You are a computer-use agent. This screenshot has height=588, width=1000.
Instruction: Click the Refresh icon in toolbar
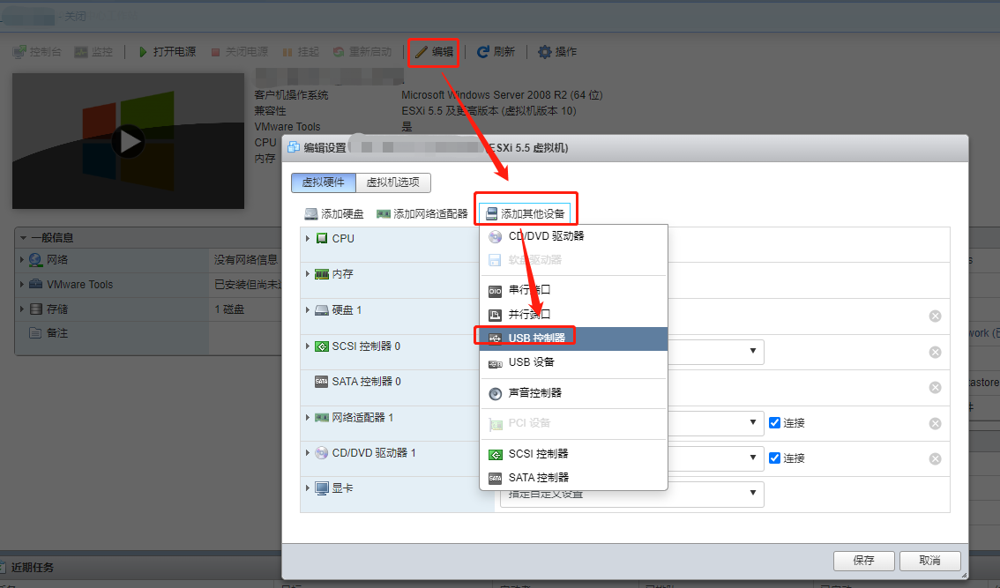tap(483, 52)
